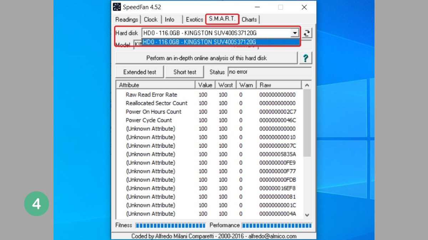428x240 pixels.
Task: Click raw value 00000005835A
Action: tap(277, 154)
